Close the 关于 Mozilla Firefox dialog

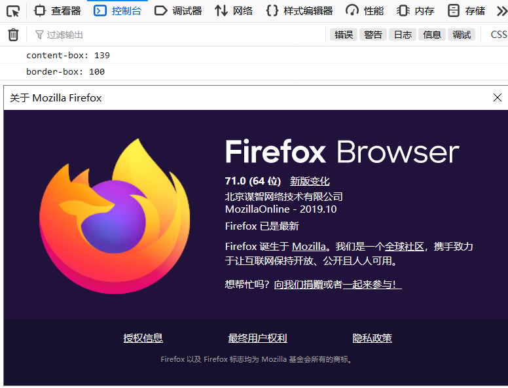(x=498, y=97)
